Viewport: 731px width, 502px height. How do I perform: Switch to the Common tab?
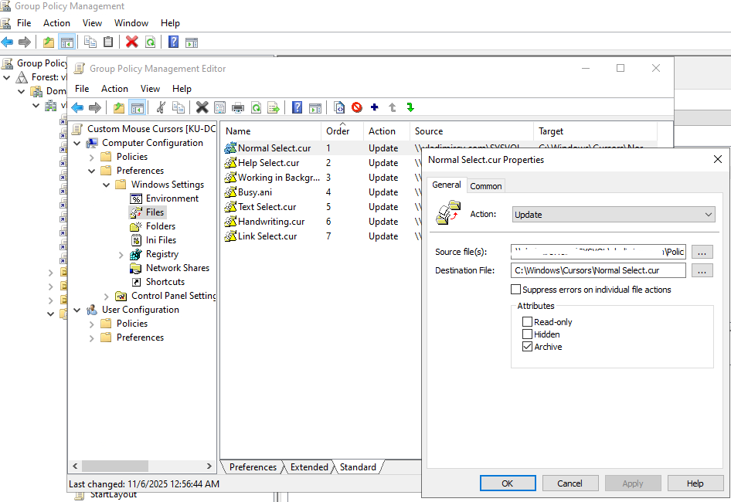[486, 186]
